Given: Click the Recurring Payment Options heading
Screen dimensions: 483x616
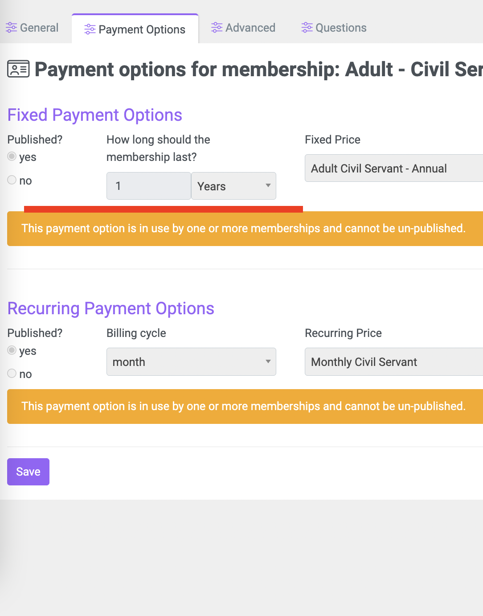Looking at the screenshot, I should (x=111, y=308).
